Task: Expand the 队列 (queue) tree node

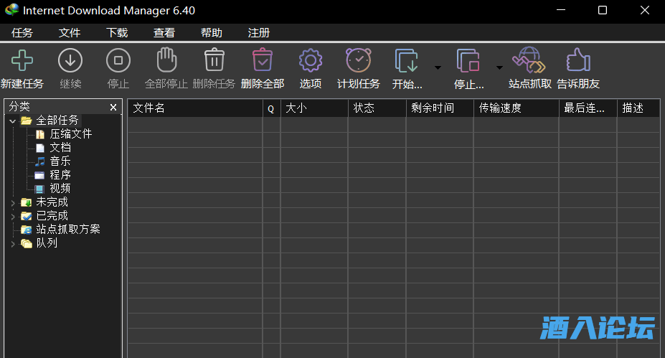Action: [13, 243]
